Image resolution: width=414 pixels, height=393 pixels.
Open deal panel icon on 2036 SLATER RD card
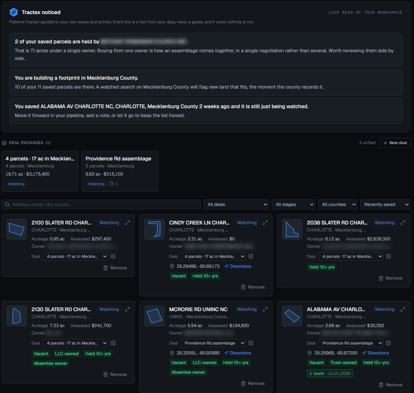point(389,256)
